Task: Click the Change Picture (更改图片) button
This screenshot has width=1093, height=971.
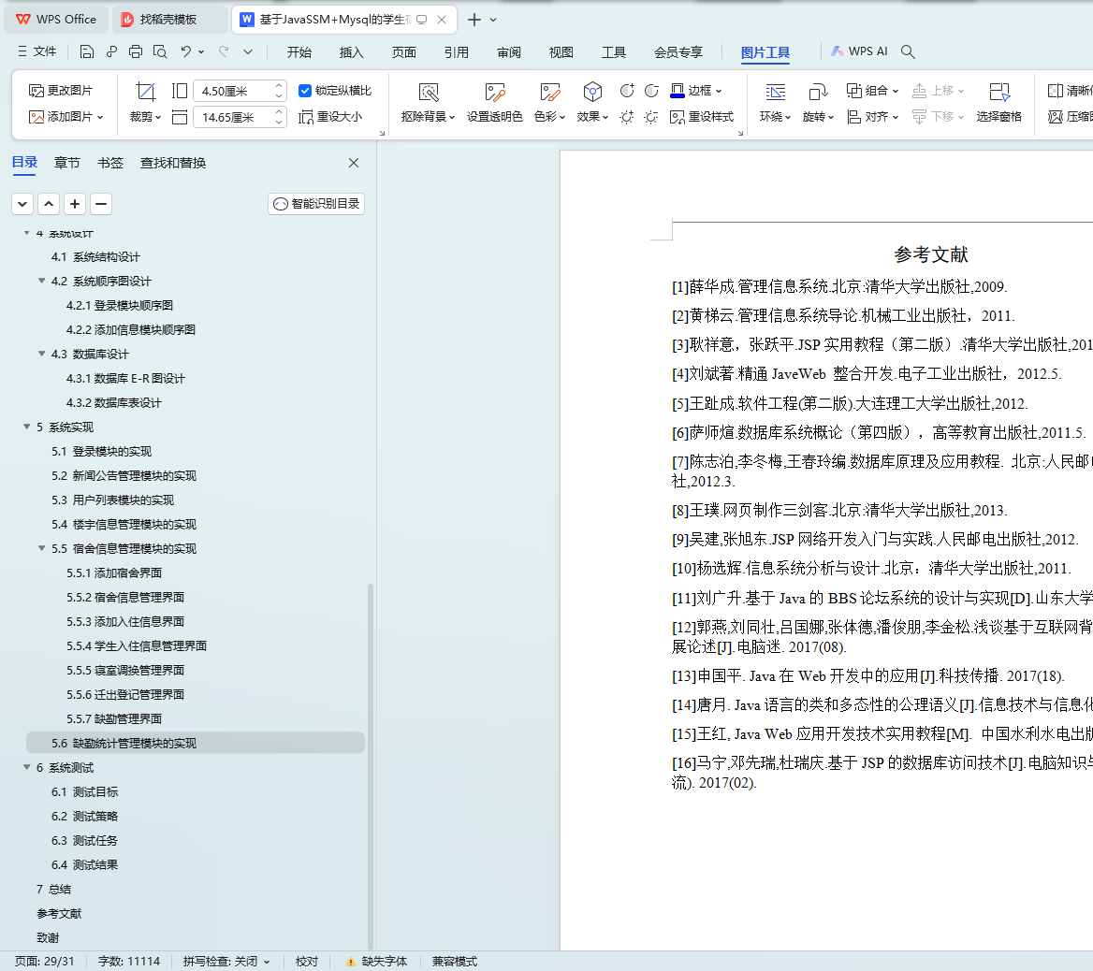Action: [x=61, y=91]
